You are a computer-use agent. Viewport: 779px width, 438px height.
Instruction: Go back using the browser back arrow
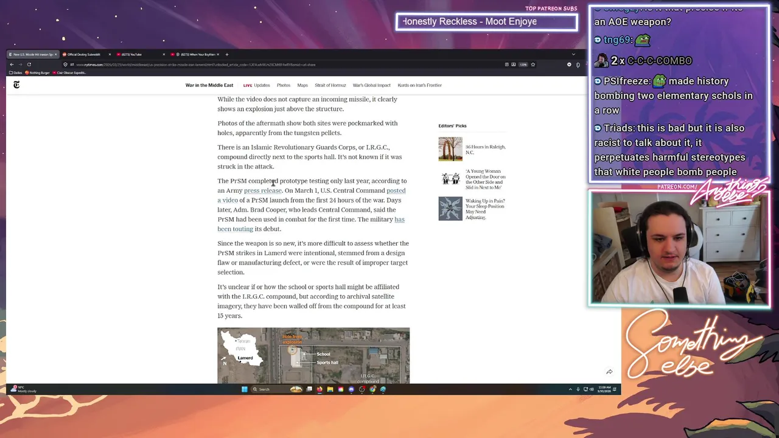11,64
